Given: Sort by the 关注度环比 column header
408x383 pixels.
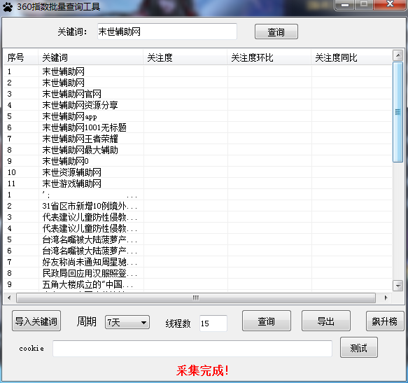Looking at the screenshot, I should 269,57.
